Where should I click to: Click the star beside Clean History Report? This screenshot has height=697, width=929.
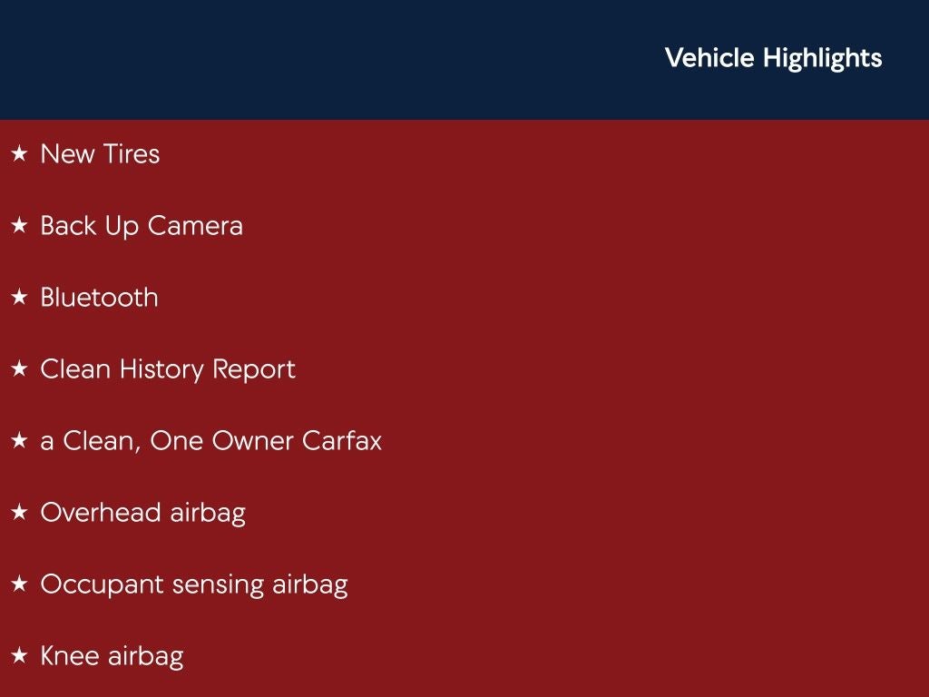coord(19,369)
